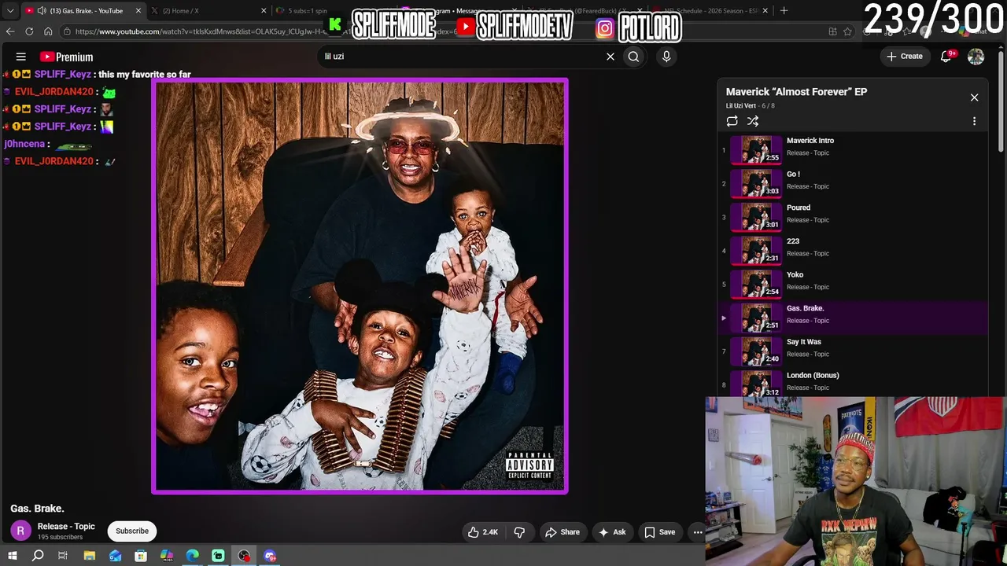The image size is (1007, 566).
Task: Play the Yoko track thumbnail
Action: point(756,284)
